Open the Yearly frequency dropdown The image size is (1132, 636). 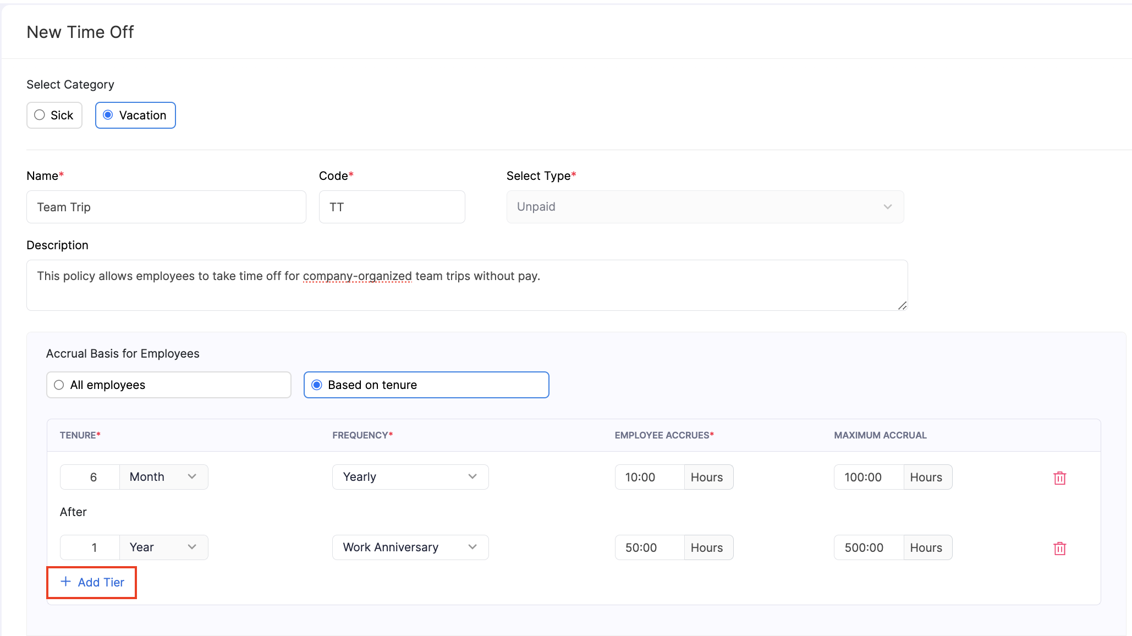[x=410, y=477]
